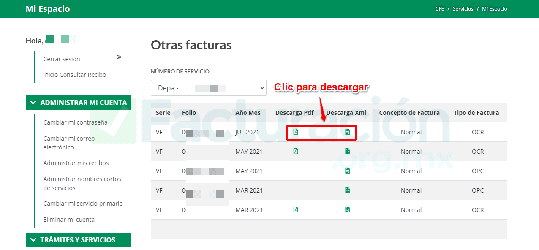Screen dimensions: 539x250
Task: Click XML download icon on MAY 2021 OPC row
Action: point(347,171)
